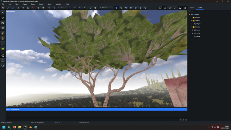This screenshot has height=130, width=231.
Task: Open the Scripting menu
Action: pos(58,4)
